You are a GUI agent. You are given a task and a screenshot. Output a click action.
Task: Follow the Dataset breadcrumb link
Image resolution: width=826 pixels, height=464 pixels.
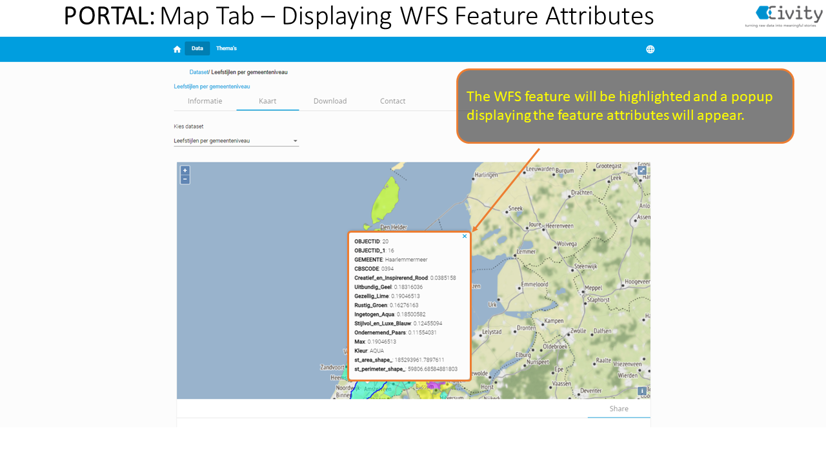[199, 72]
